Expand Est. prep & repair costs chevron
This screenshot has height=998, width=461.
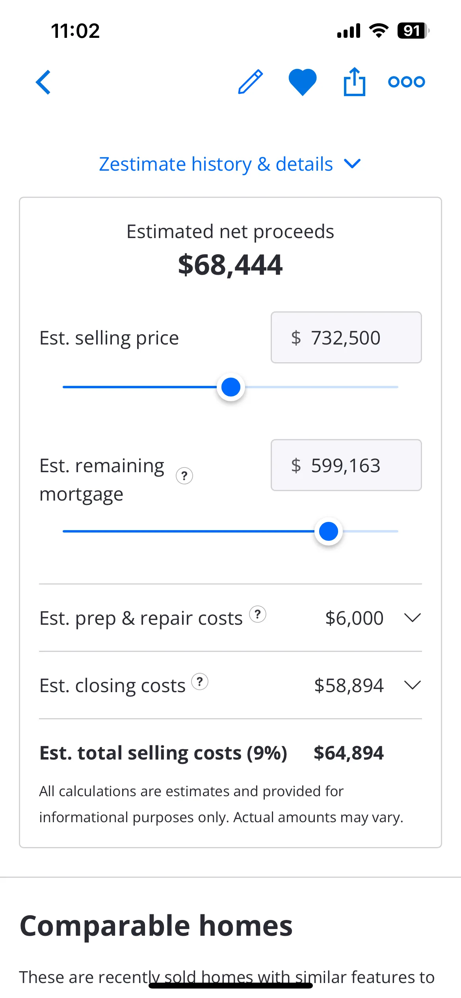click(413, 618)
